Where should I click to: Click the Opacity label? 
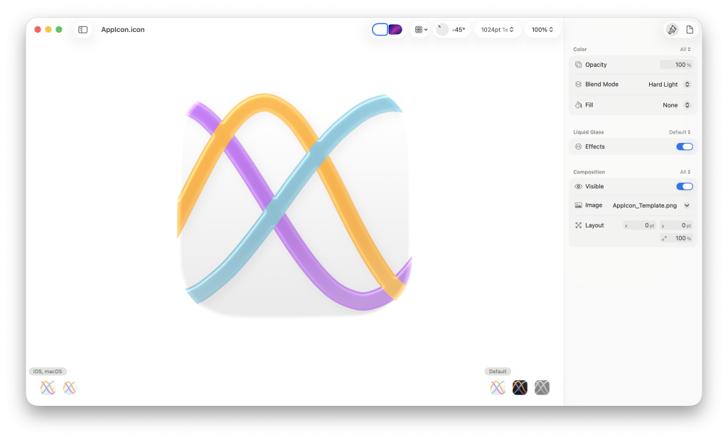coord(596,65)
